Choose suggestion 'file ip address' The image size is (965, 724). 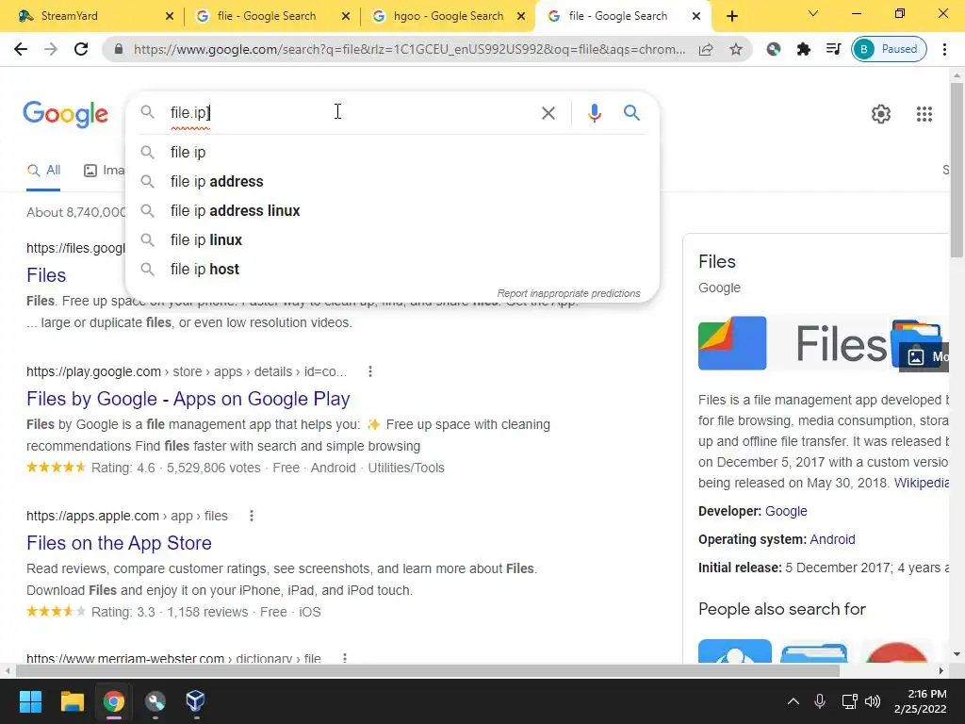(x=392, y=182)
